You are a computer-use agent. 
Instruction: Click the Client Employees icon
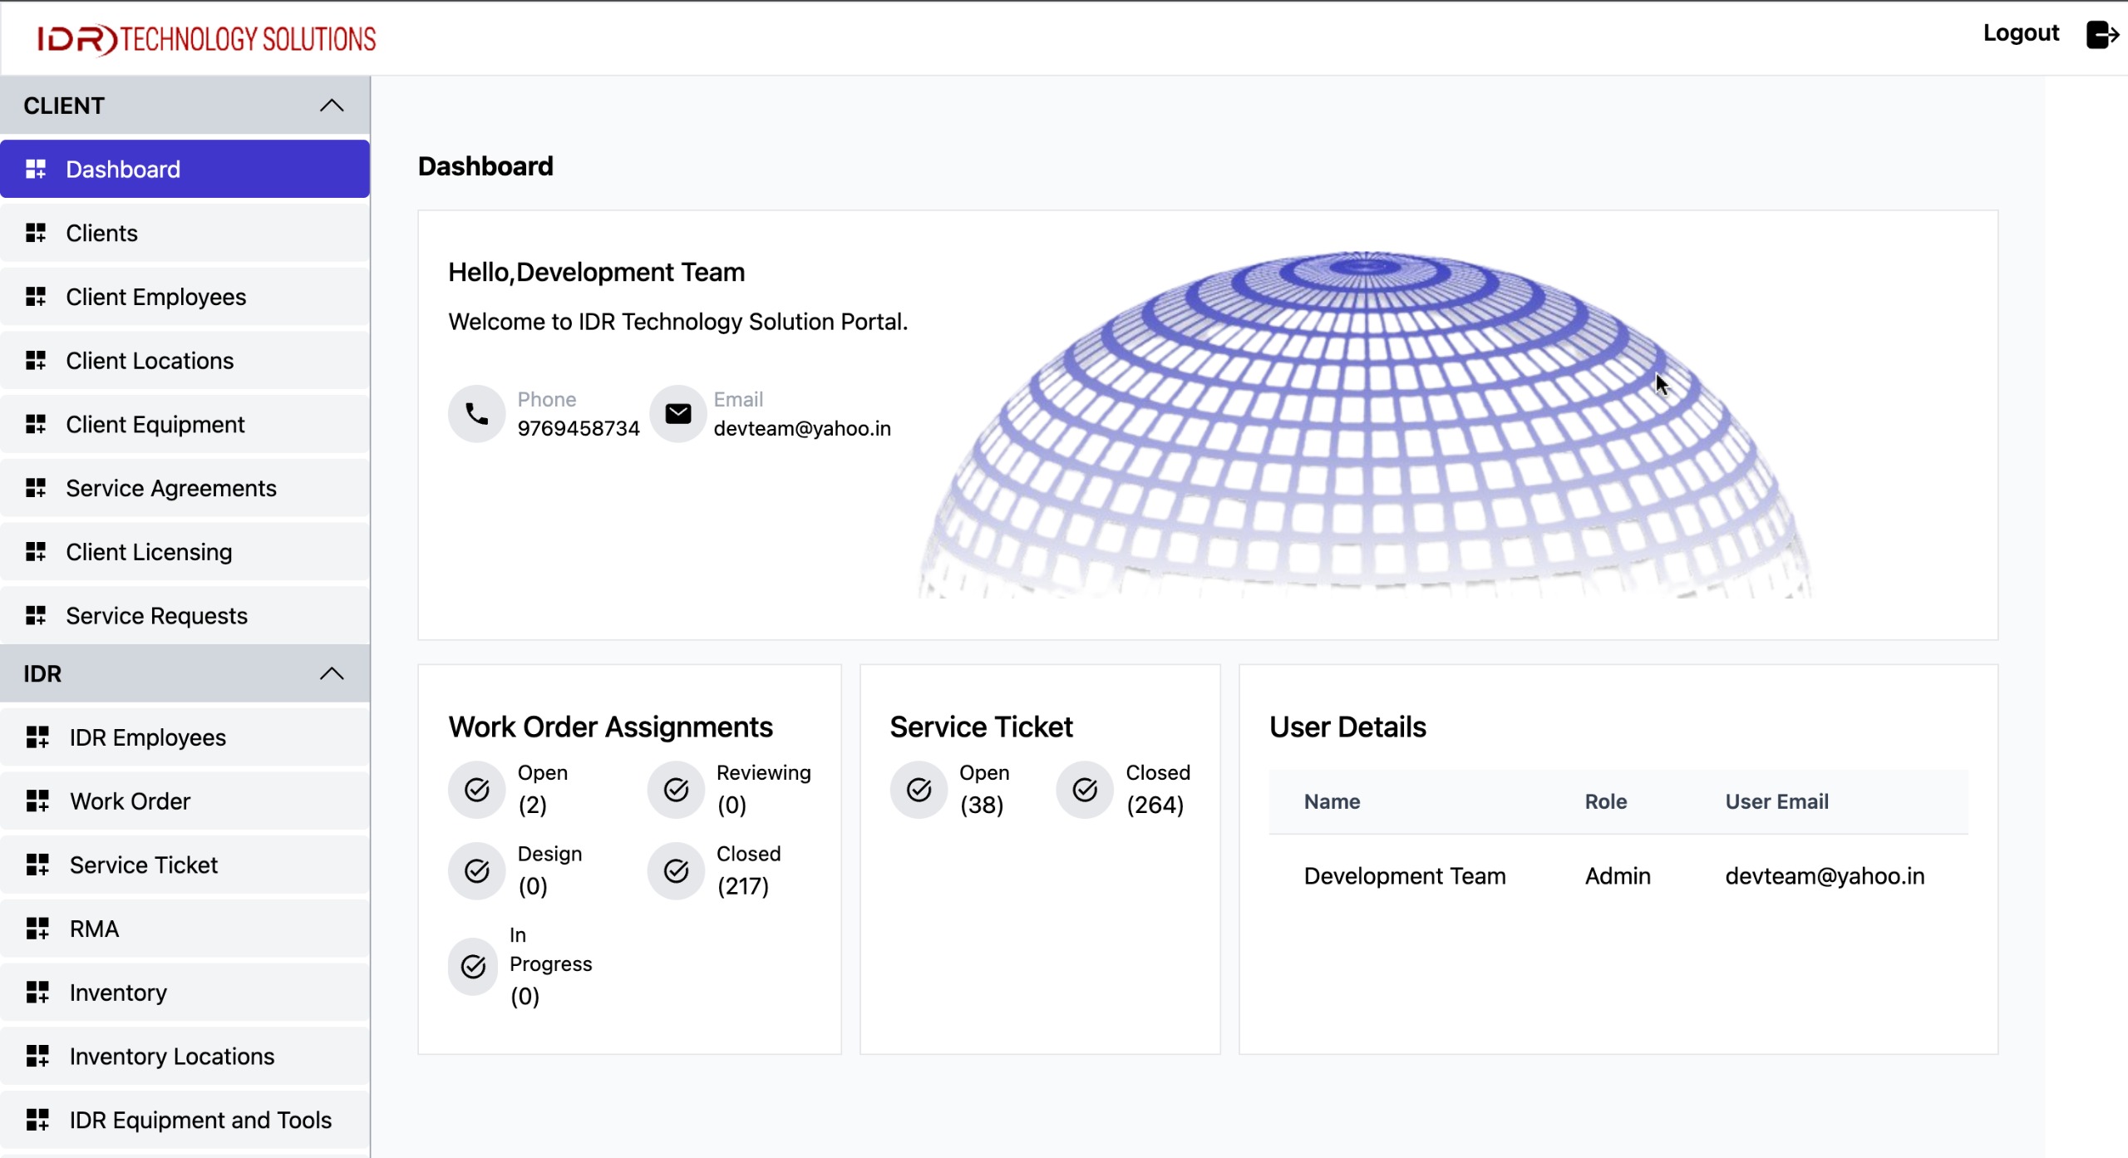(37, 297)
